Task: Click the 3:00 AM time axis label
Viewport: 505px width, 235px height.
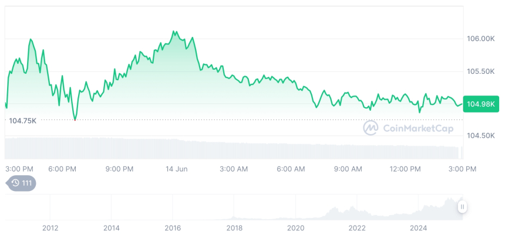Action: (x=234, y=169)
